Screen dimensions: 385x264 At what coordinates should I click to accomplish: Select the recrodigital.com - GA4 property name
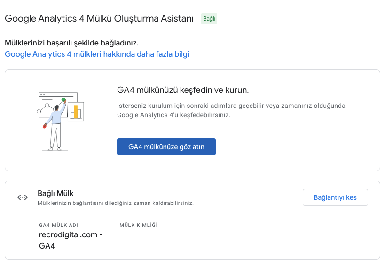[71, 240]
